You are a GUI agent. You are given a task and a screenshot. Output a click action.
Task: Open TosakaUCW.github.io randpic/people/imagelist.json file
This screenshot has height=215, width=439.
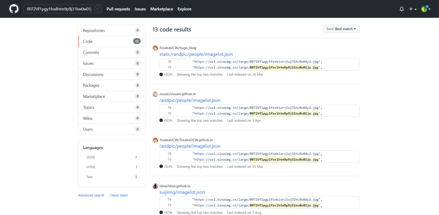[x=190, y=146]
